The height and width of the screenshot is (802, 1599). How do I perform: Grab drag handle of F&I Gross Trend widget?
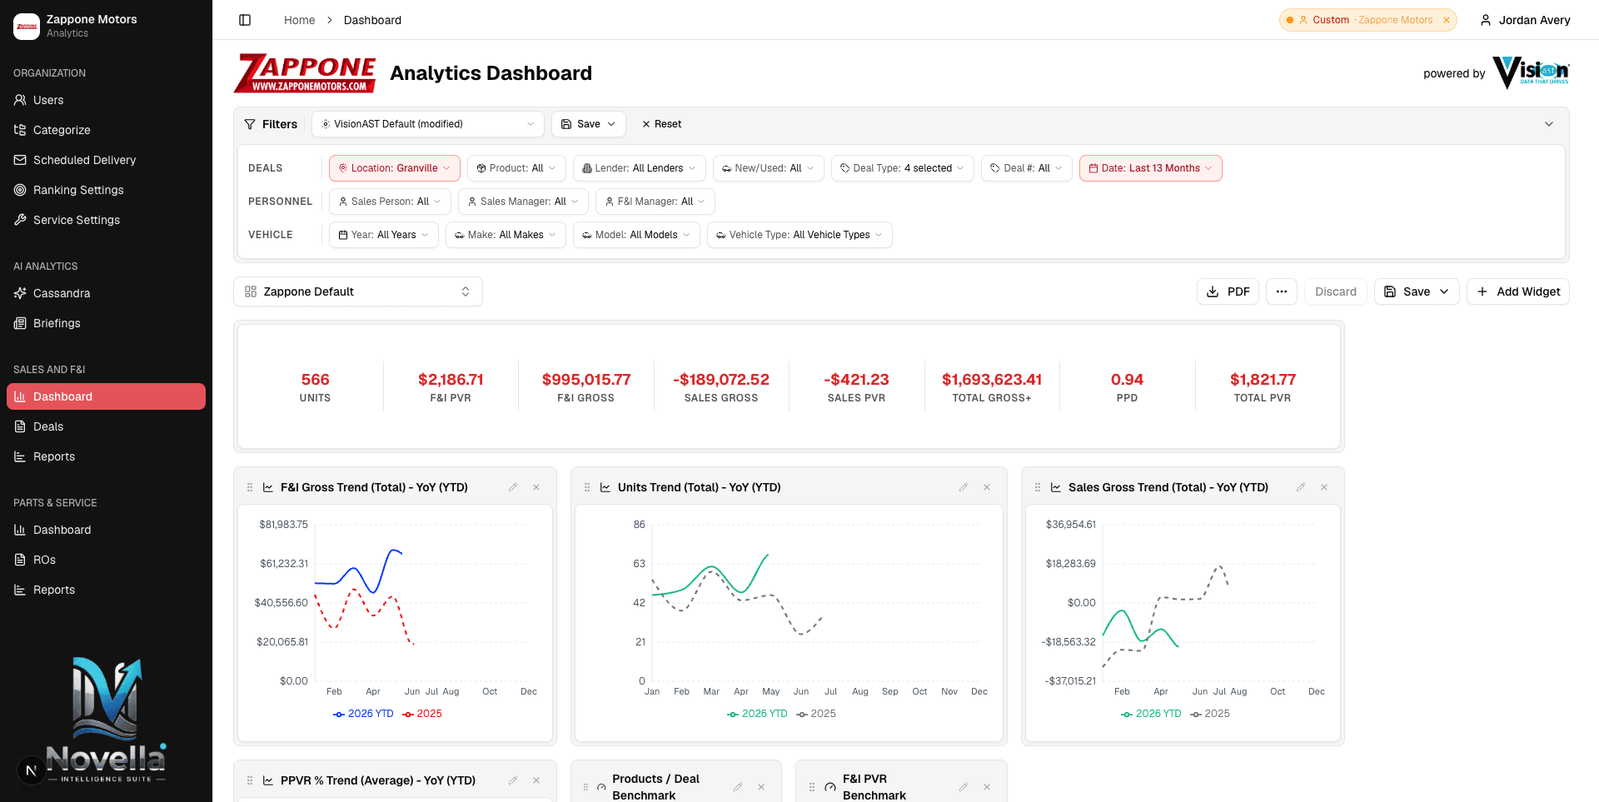(x=250, y=487)
